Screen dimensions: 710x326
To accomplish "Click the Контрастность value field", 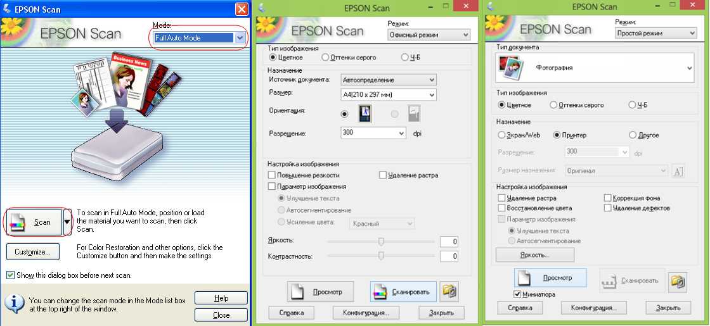I will [449, 256].
